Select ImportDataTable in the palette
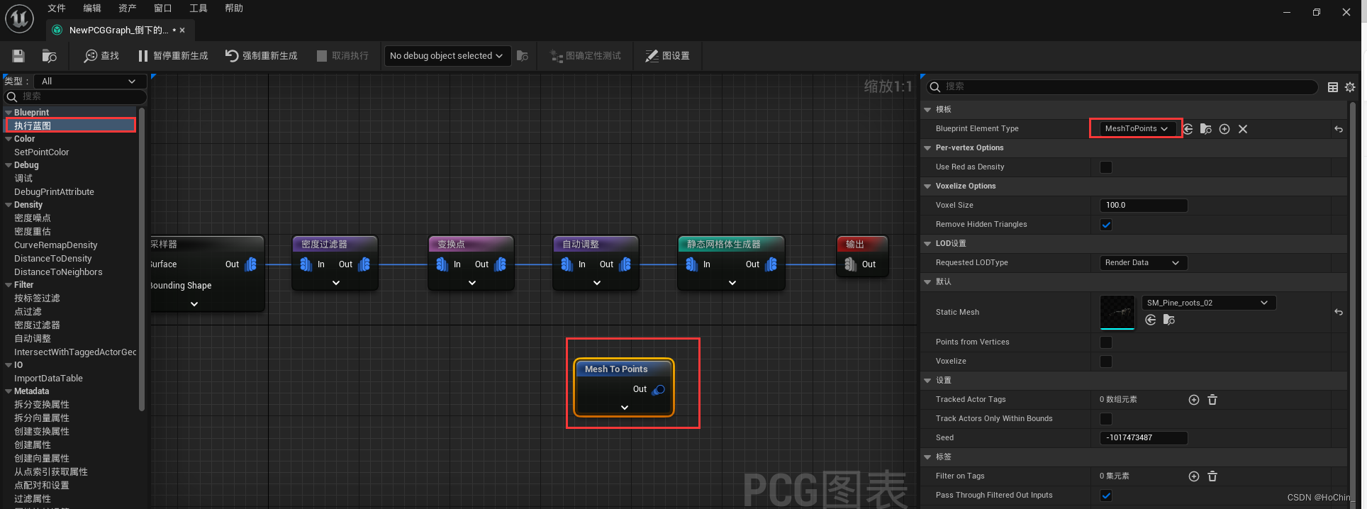The width and height of the screenshot is (1367, 509). click(x=48, y=379)
